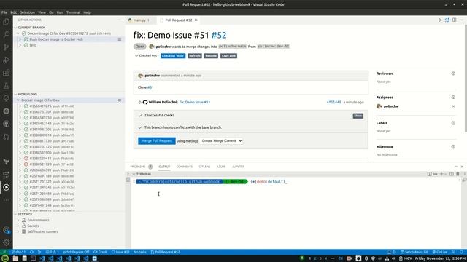Click the Rename button
This screenshot has height=262, width=467.
point(211,56)
